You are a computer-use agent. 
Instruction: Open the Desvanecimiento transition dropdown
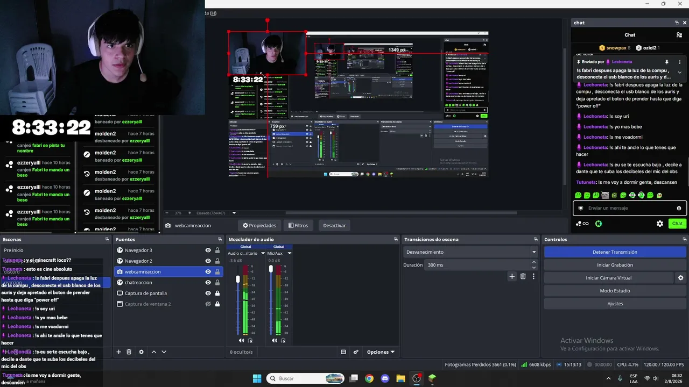coord(470,252)
